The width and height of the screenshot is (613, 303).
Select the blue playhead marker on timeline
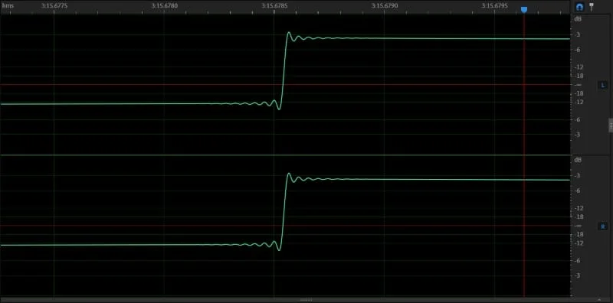(524, 9)
